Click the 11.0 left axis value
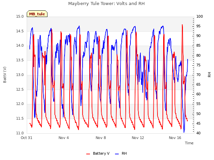214x160 pixels. coord(20,133)
